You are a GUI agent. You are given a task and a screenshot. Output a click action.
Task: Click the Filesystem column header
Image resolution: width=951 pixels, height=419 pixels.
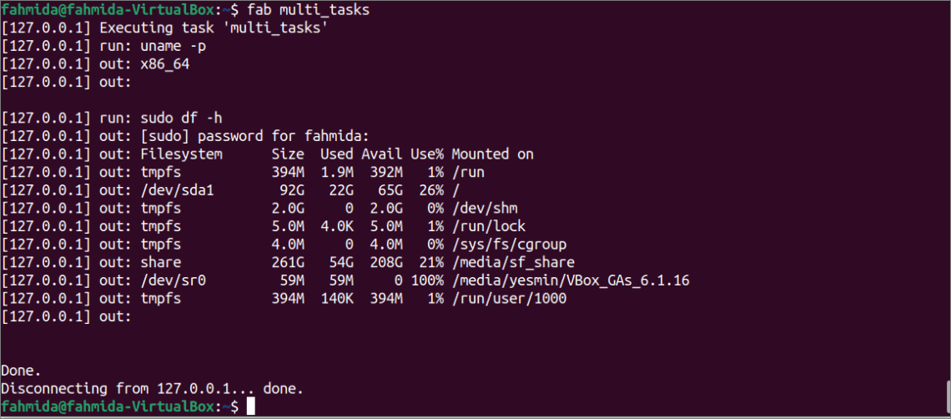[x=181, y=154]
